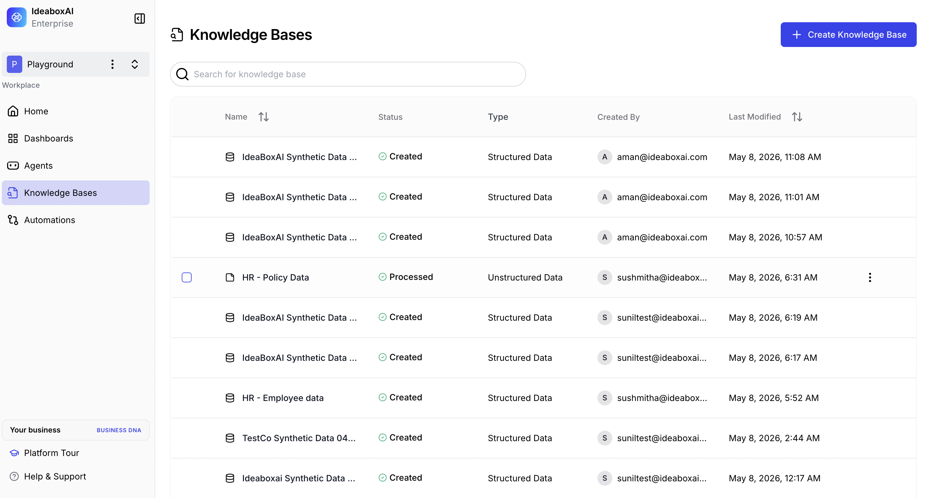The image size is (926, 498).
Task: Click the Agents robot icon
Action: [13, 166]
